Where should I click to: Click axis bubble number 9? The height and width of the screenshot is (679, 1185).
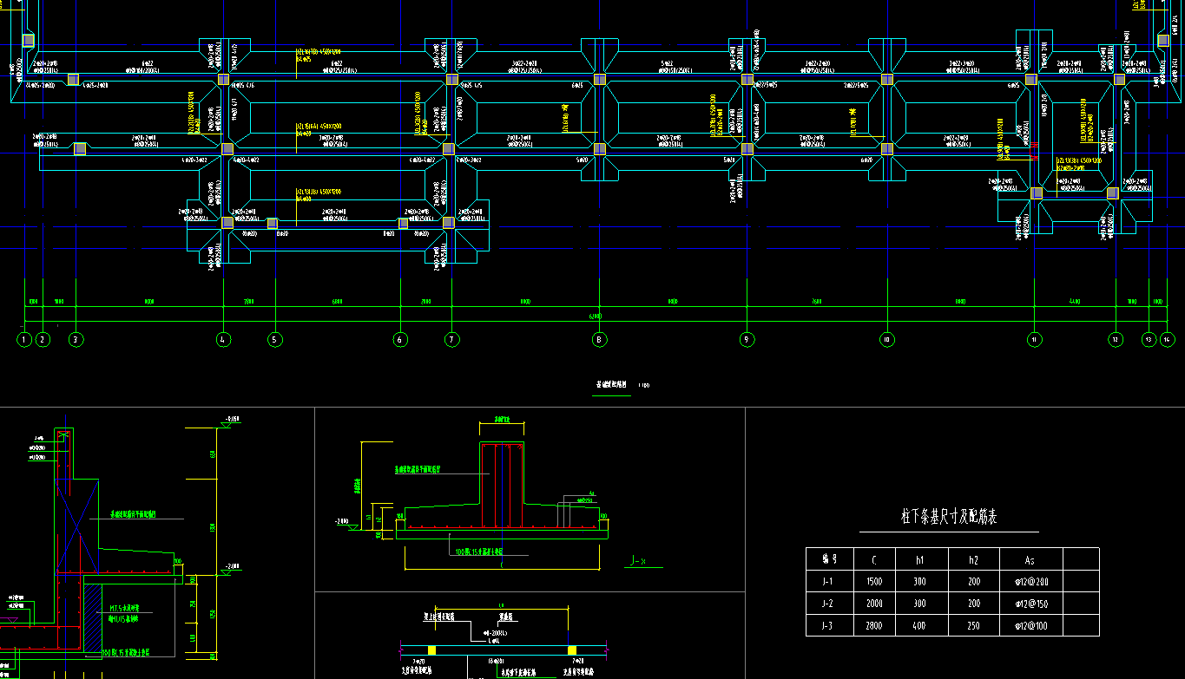click(747, 339)
